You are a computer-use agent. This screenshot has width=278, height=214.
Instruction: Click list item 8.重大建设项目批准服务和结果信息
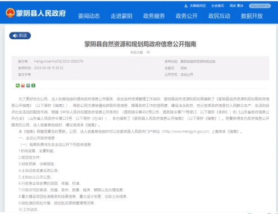point(73,197)
